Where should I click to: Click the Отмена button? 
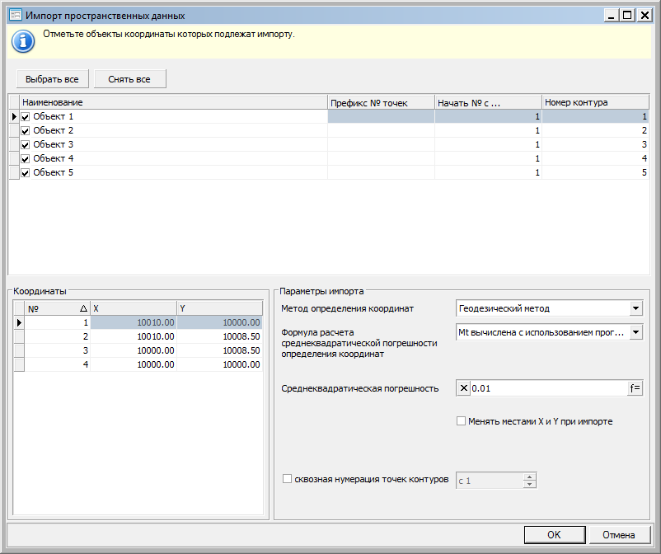[618, 535]
